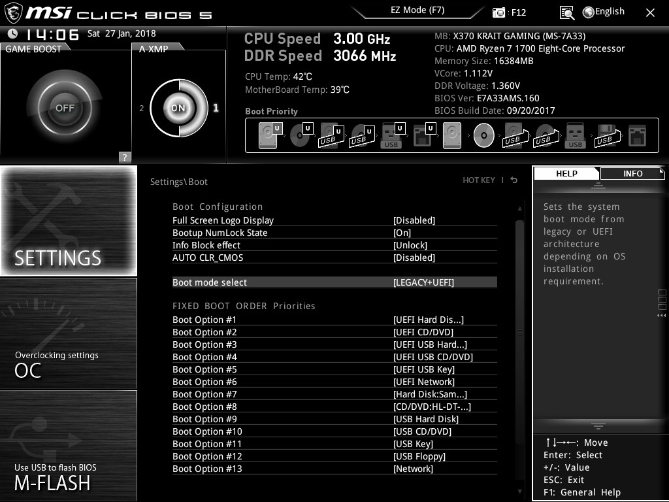The image size is (669, 502).
Task: Select the English language option
Action: click(x=610, y=12)
